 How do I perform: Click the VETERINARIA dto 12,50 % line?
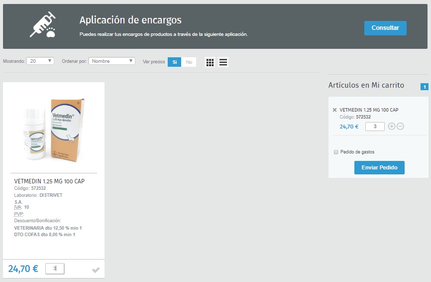pyautogui.click(x=48, y=228)
